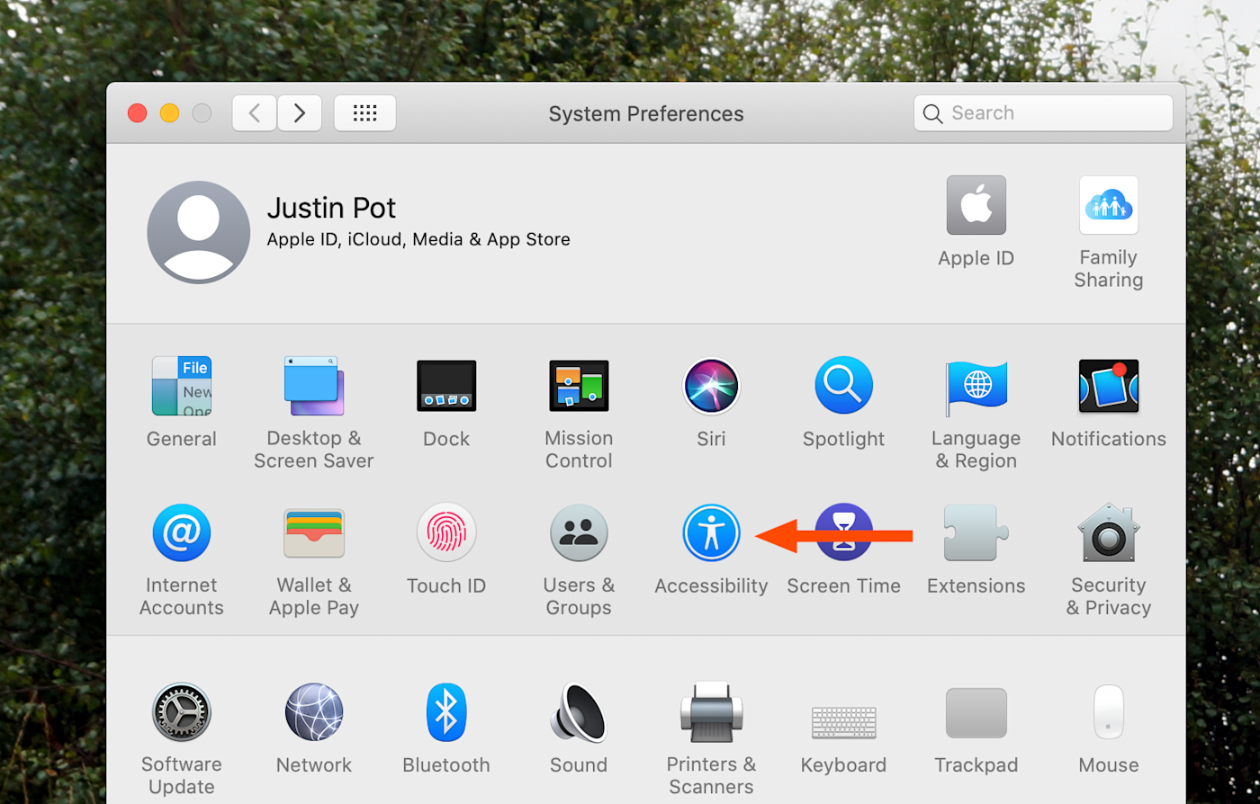Open the General preferences pane
1260x804 pixels.
coord(182,387)
